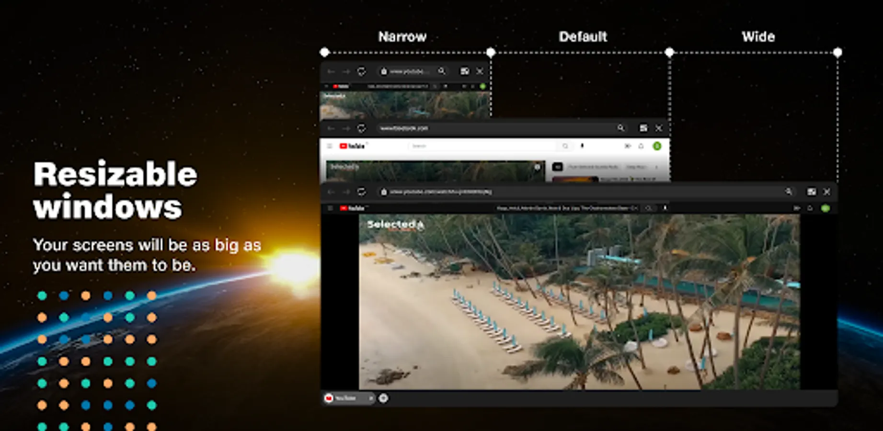
Task: Click the YouTube logo in the narrow window
Action: (341, 86)
